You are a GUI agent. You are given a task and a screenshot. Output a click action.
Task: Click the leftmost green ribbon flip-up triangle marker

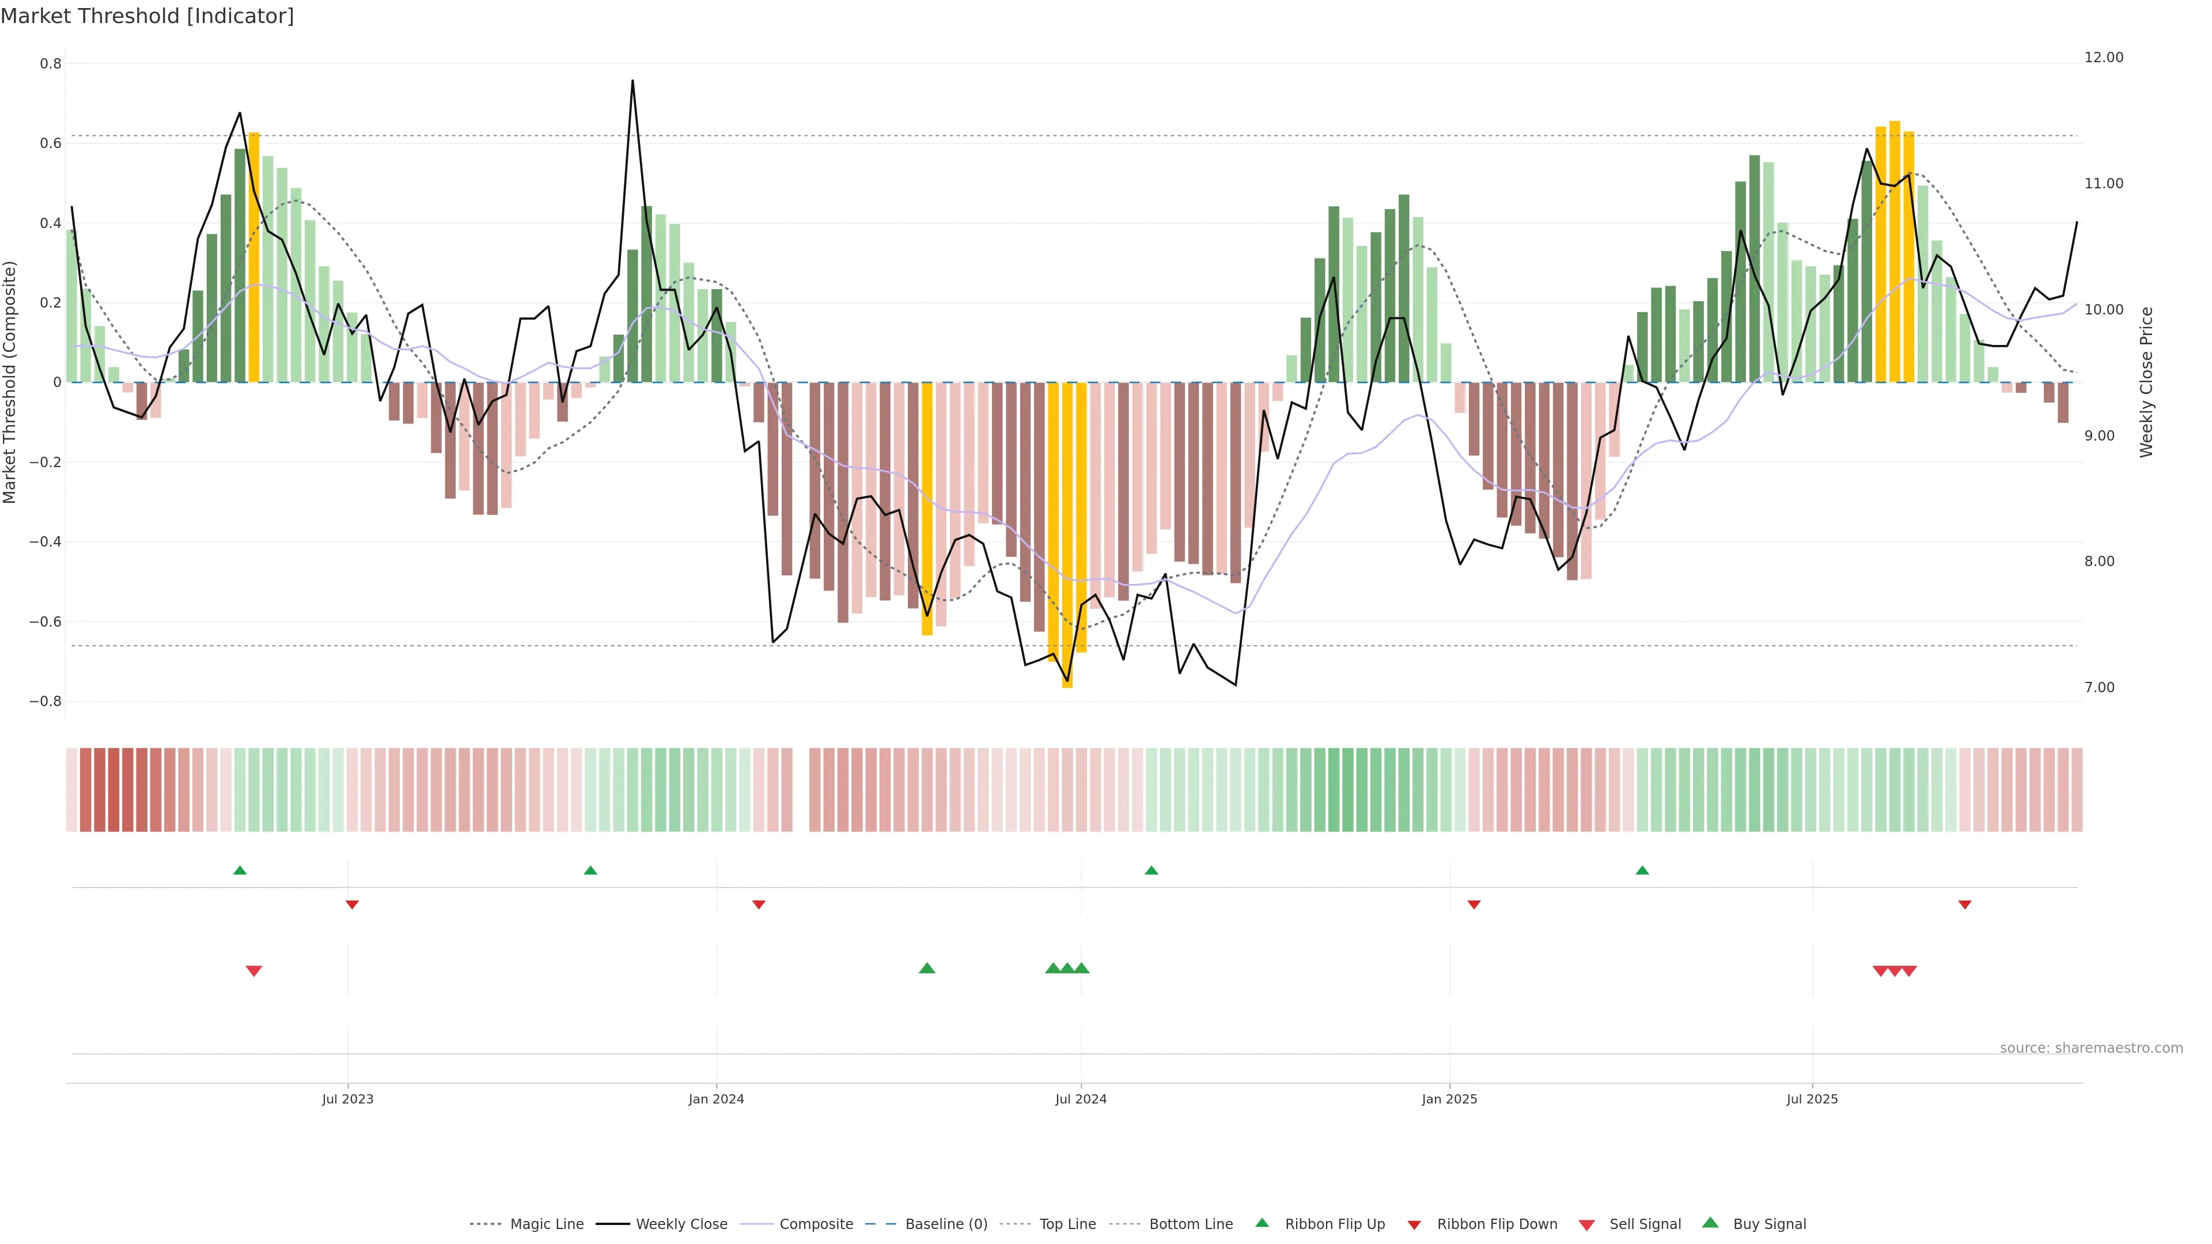[240, 871]
